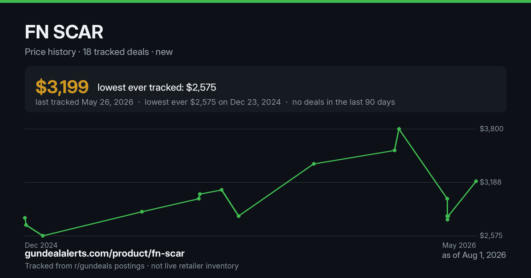Click the $3,199 current price

(x=62, y=87)
